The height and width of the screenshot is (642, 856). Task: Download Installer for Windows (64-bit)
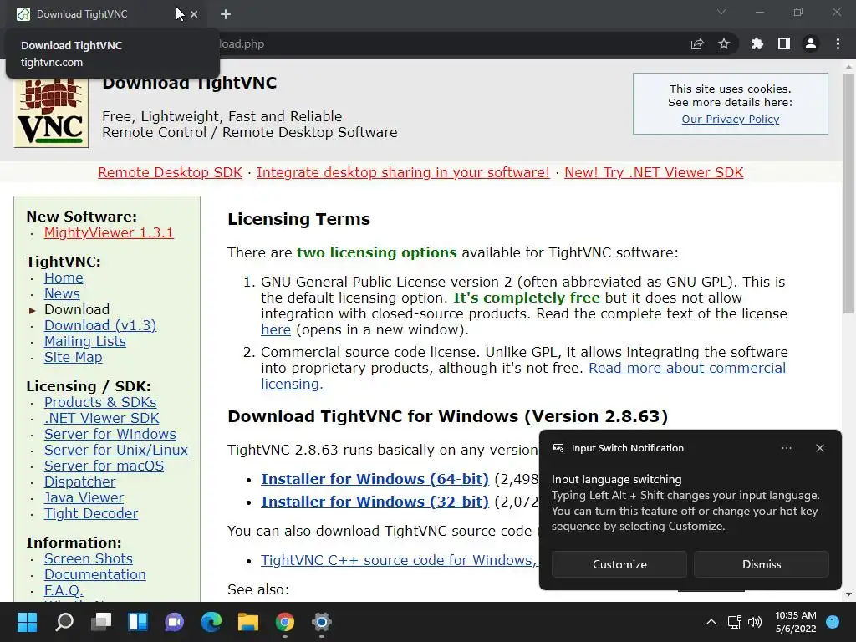[374, 479]
